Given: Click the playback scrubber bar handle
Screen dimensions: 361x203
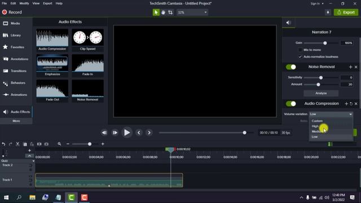Looking at the screenshot, I should point(244,133).
